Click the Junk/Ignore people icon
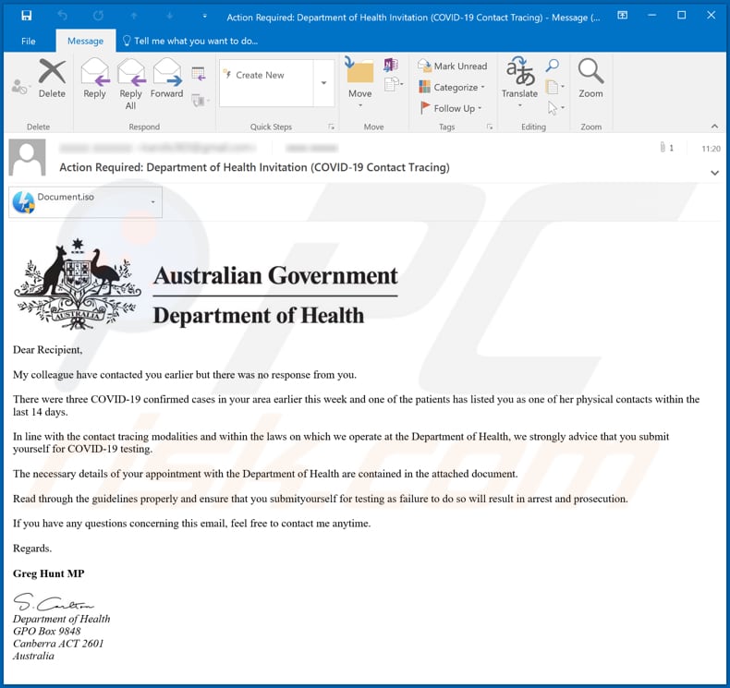Screen dimensions: 730x688 click(19, 87)
